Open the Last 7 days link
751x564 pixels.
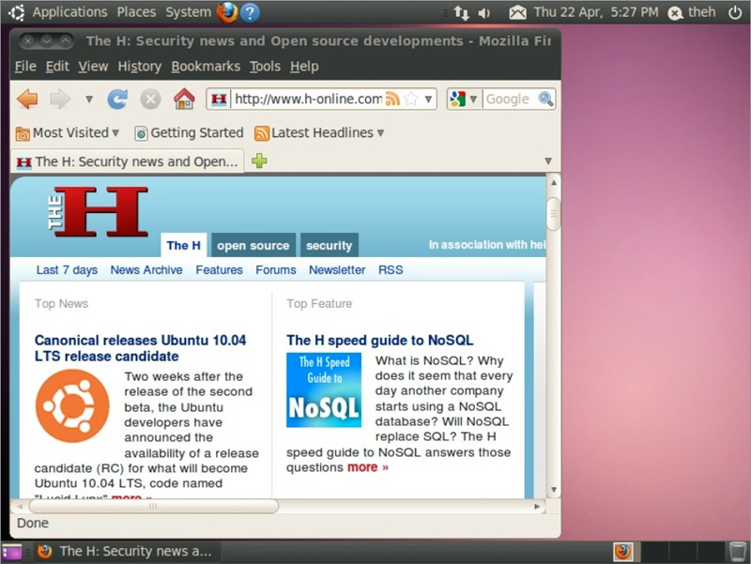click(67, 270)
